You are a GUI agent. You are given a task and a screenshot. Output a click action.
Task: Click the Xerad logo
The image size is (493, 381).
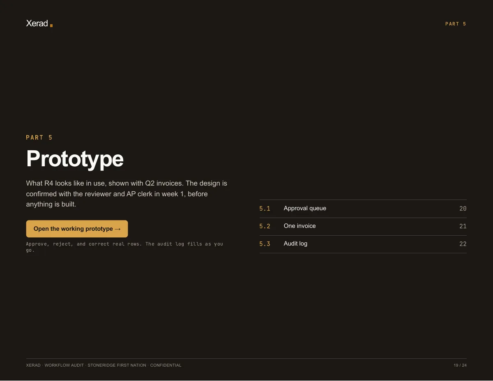point(39,23)
